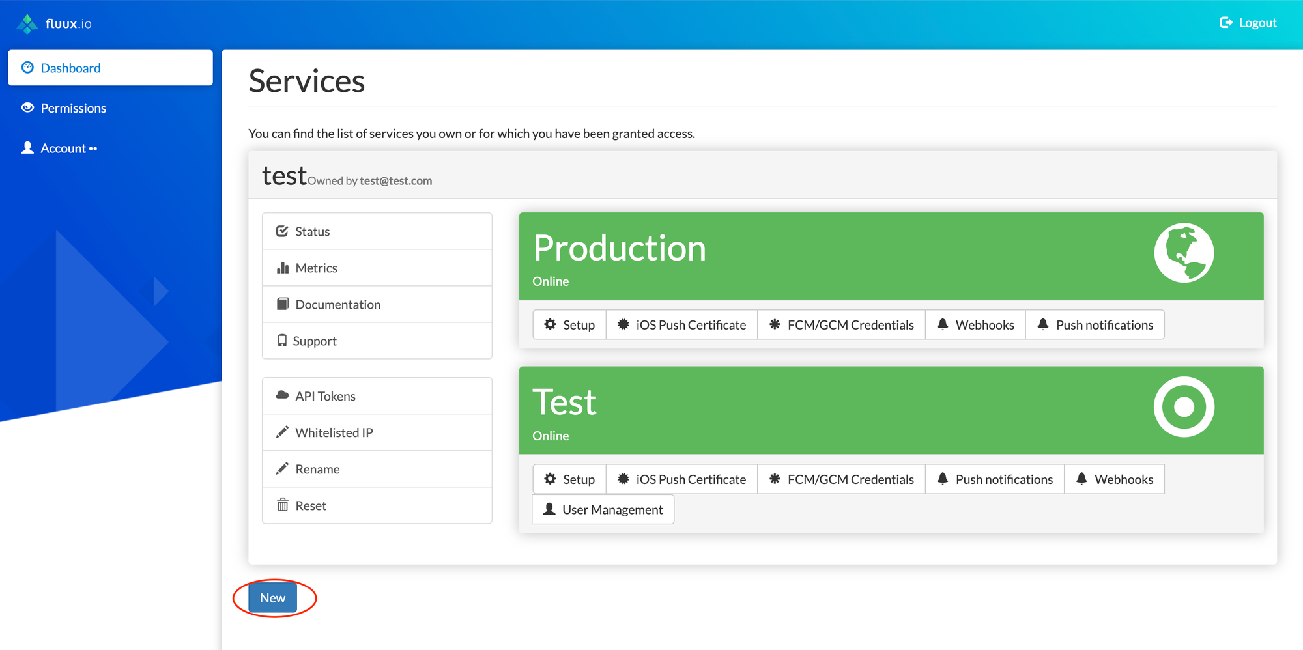Click the Metrics bar chart icon

(x=283, y=268)
